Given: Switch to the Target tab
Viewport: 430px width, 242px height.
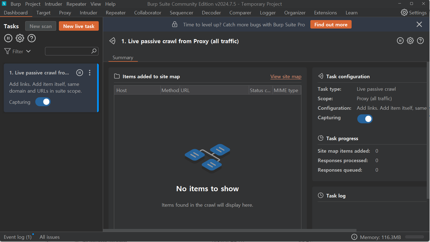Looking at the screenshot, I should pyautogui.click(x=43, y=13).
